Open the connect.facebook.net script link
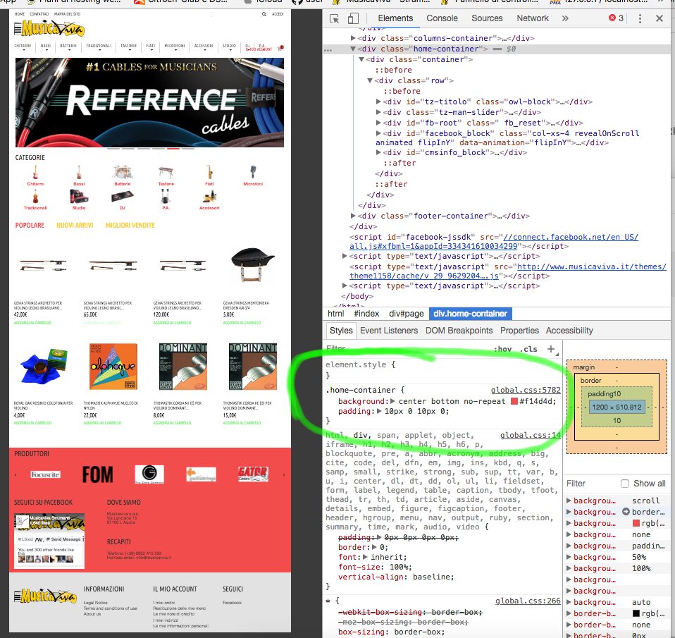Screen dimensions: 675x638 point(494,242)
